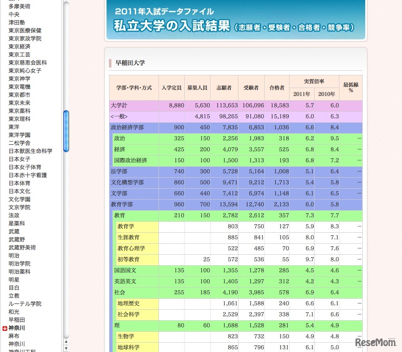The width and height of the screenshot is (402, 352).
Task: Choose 東京理科 in the sidebar
Action: pyautogui.click(x=19, y=119)
